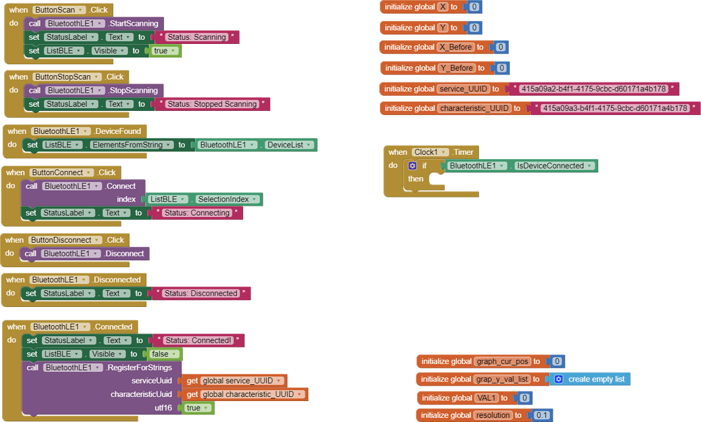This screenshot has width=701, height=422.
Task: Toggle the true value for ListBLE Visible
Action: [x=165, y=51]
